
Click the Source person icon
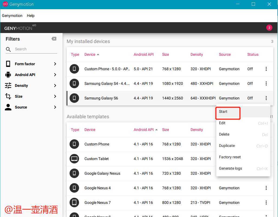coord(8,107)
